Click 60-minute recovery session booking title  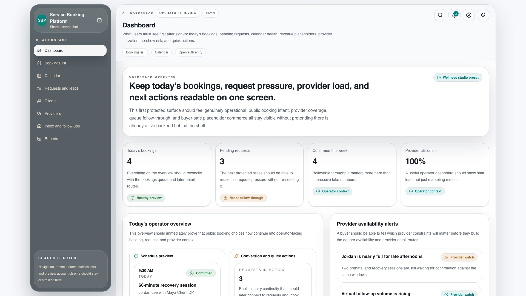[167, 285]
